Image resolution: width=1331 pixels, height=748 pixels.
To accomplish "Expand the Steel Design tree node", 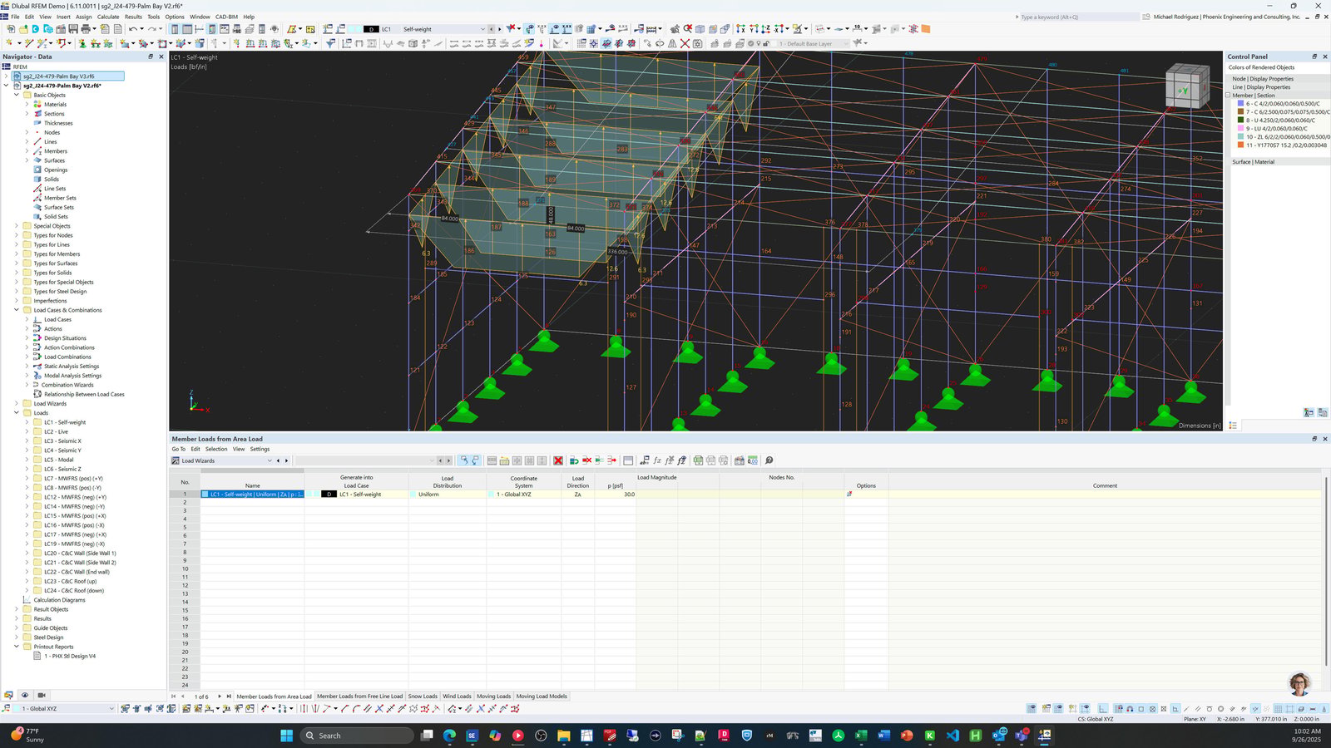I will [x=17, y=637].
